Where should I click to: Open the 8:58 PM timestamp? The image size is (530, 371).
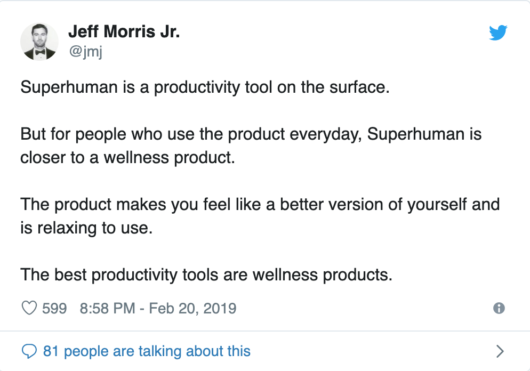click(107, 308)
